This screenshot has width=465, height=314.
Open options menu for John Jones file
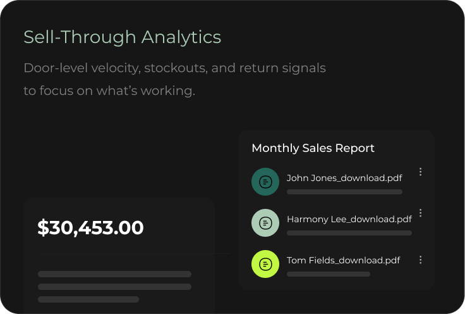tap(421, 172)
